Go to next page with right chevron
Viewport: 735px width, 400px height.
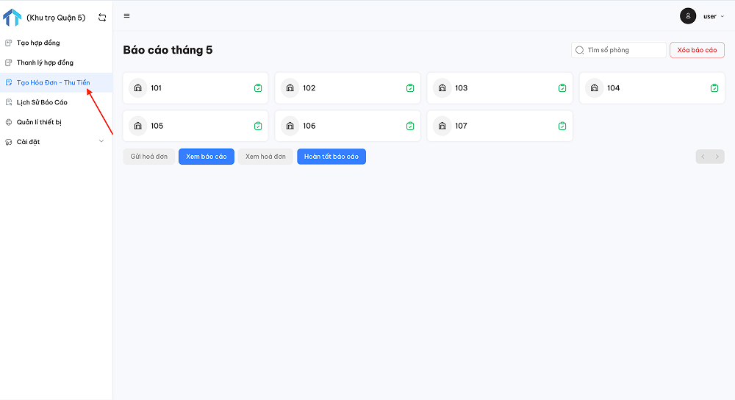[x=717, y=157]
